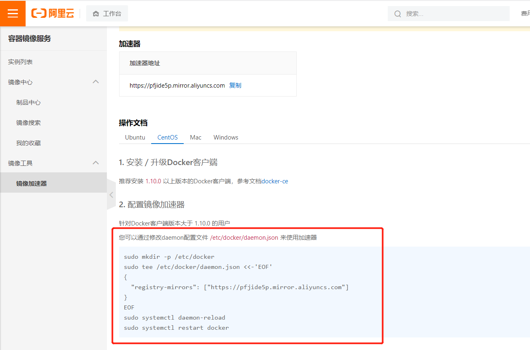
Task: Click the "registry-mirrors" code line
Action: pos(240,287)
